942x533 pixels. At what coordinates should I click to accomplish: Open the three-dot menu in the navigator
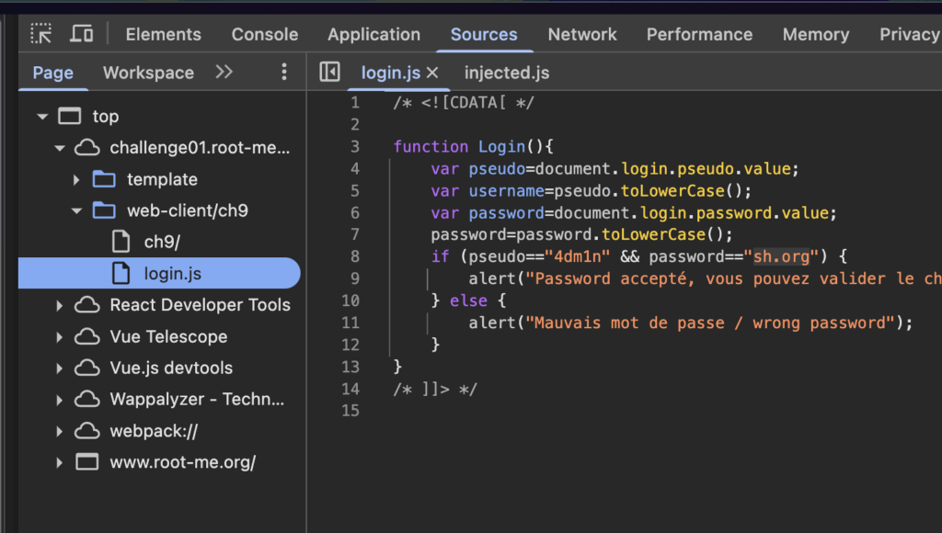tap(284, 72)
